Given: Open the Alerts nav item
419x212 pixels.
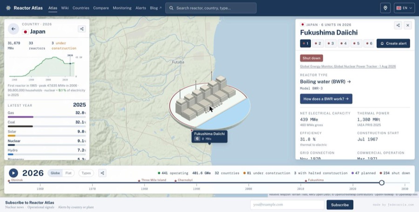Looking at the screenshot, I should tap(141, 8).
